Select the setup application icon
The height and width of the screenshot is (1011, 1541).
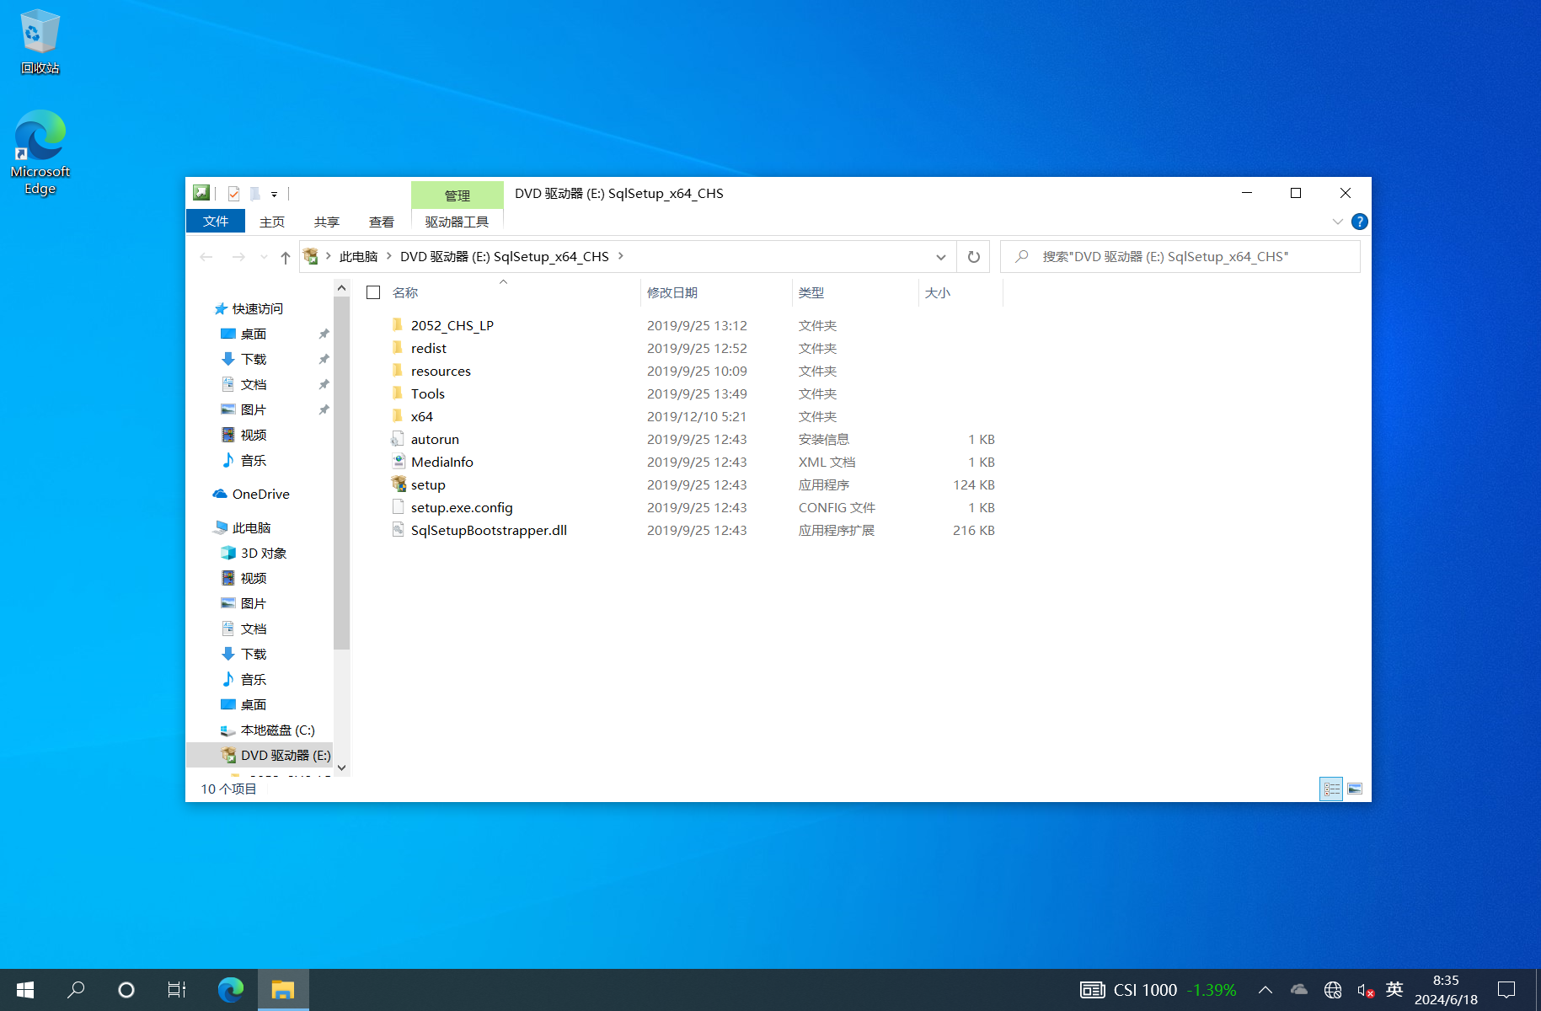click(x=398, y=484)
